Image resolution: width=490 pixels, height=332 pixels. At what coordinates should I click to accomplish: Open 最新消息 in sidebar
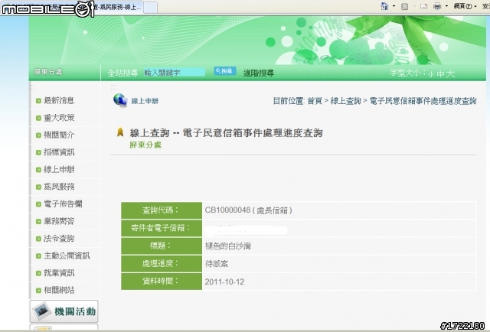tap(59, 100)
